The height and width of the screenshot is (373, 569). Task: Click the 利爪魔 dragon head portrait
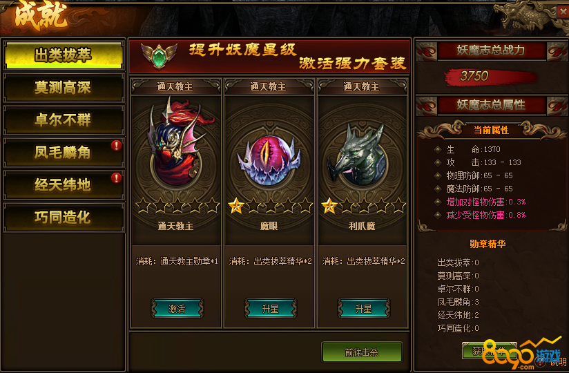pos(358,155)
